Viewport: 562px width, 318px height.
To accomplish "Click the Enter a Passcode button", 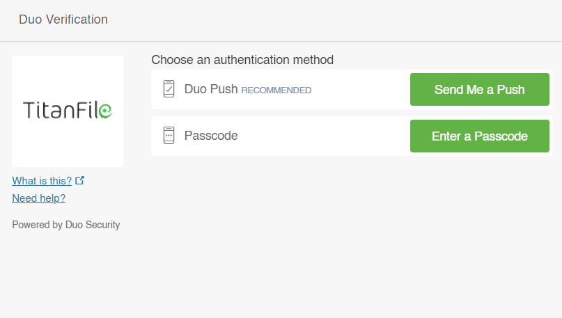I will click(x=480, y=136).
